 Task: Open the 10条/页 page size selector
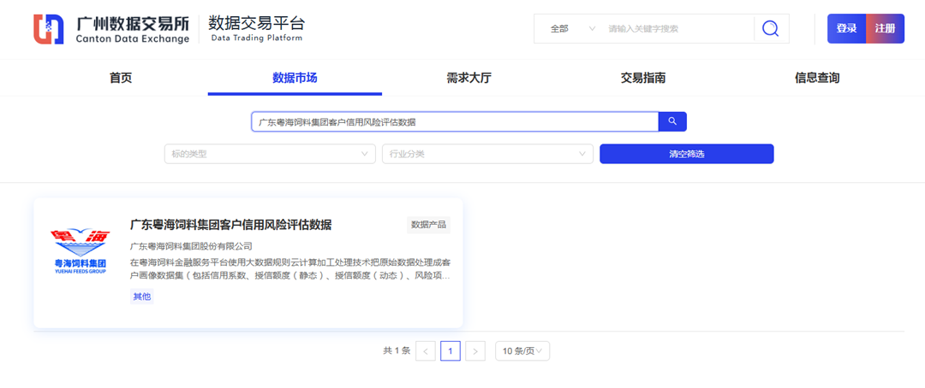522,350
